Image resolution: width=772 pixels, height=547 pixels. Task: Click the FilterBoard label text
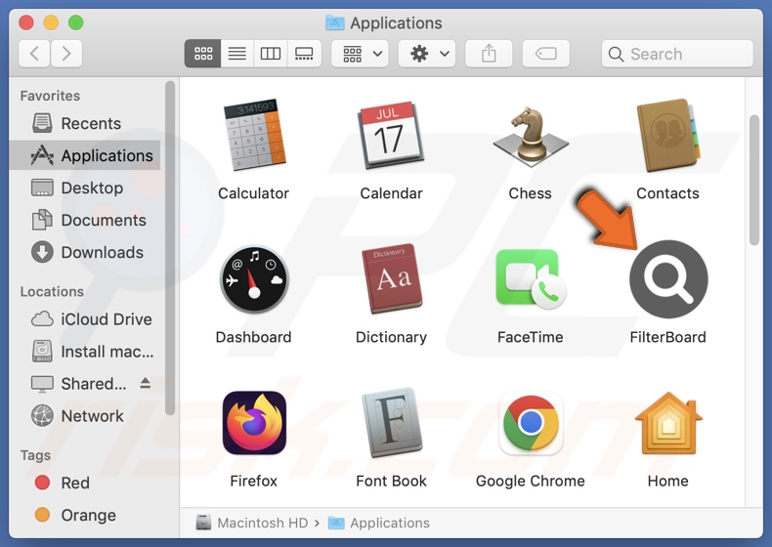(x=668, y=337)
